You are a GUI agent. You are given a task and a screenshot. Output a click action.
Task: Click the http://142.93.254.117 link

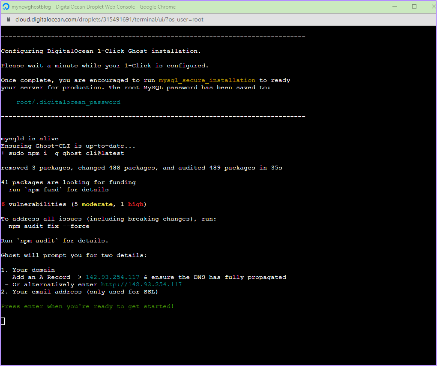click(141, 284)
